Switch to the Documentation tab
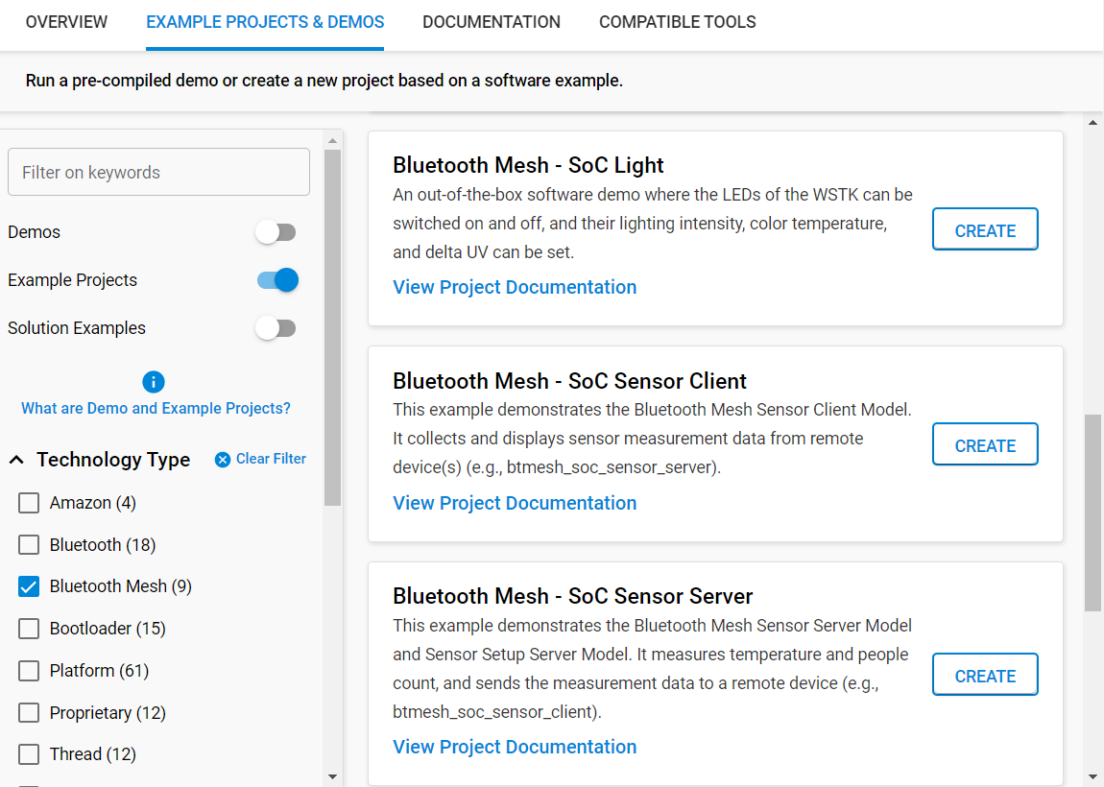The image size is (1104, 787). [492, 22]
